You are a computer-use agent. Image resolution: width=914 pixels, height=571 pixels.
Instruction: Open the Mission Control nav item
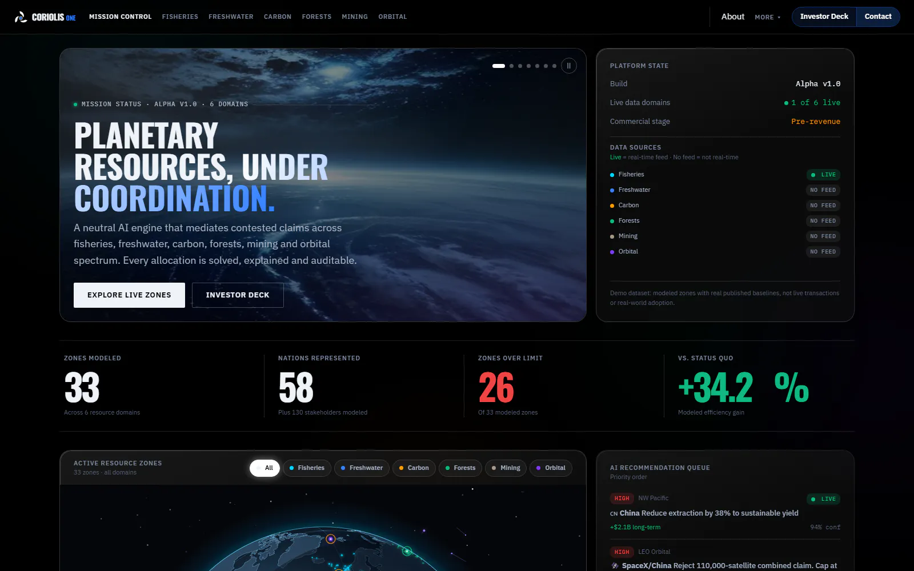coord(121,17)
